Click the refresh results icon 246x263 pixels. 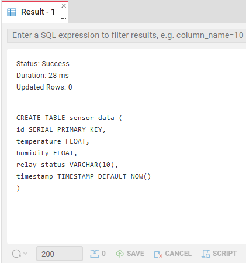16,254
